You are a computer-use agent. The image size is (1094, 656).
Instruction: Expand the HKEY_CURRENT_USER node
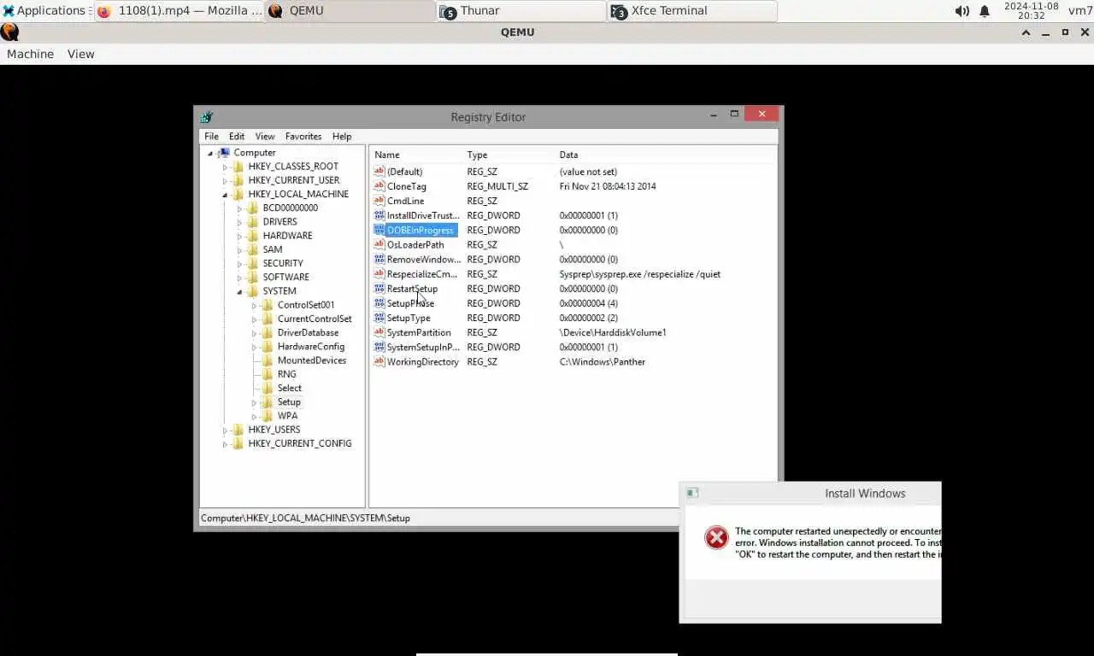[225, 180]
